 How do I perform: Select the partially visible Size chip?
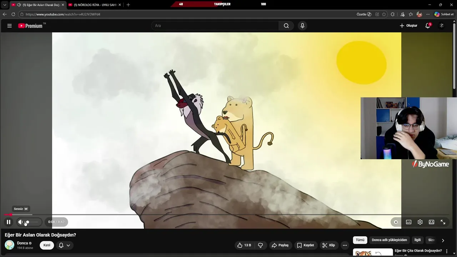tap(431, 240)
